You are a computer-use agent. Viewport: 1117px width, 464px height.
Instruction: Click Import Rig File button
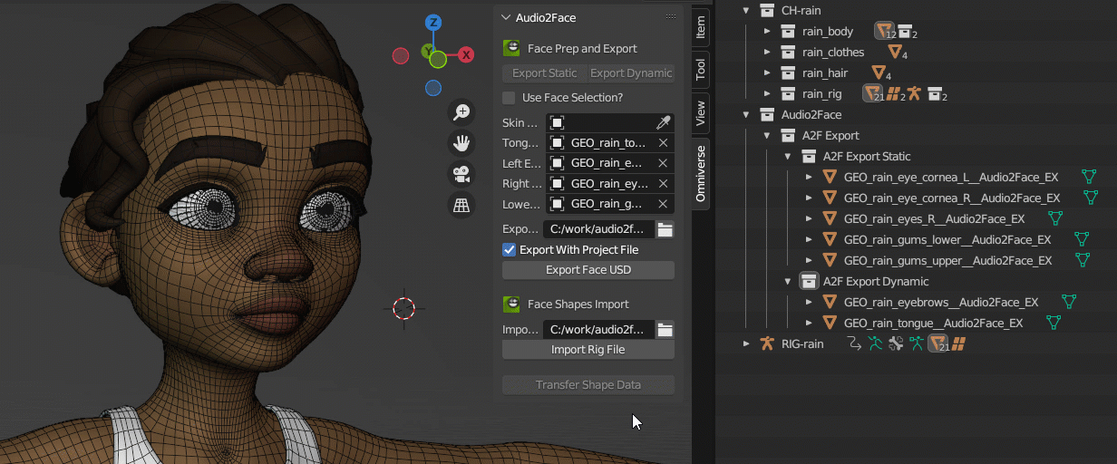[588, 350]
